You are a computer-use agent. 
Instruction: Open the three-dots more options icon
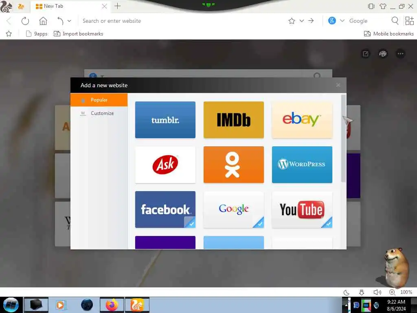[x=400, y=54]
